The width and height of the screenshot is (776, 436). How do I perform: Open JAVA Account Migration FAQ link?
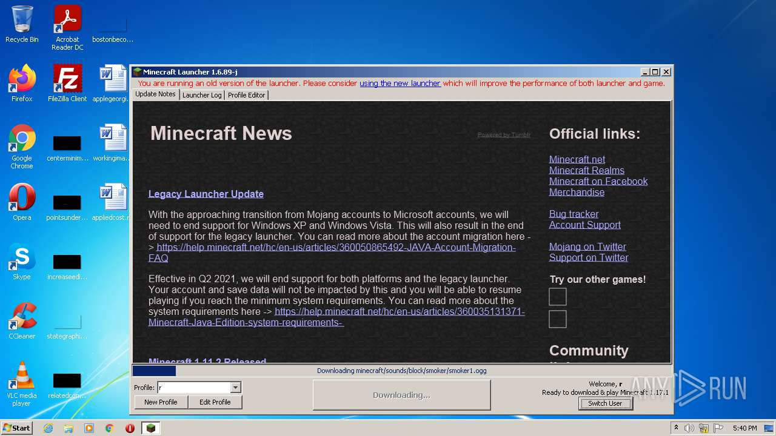tap(332, 253)
